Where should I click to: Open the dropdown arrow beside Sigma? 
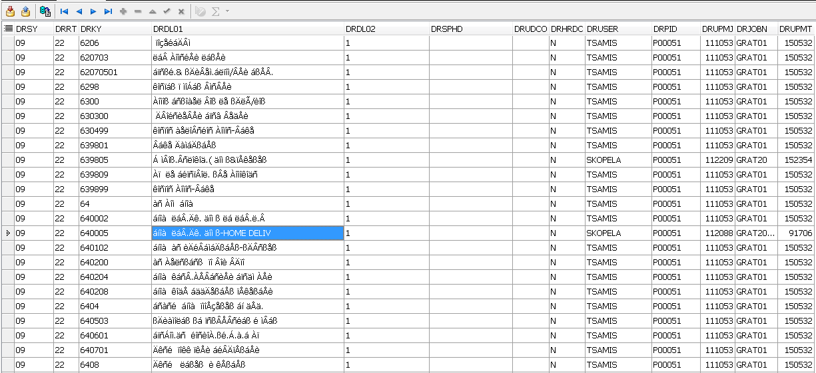pos(227,11)
